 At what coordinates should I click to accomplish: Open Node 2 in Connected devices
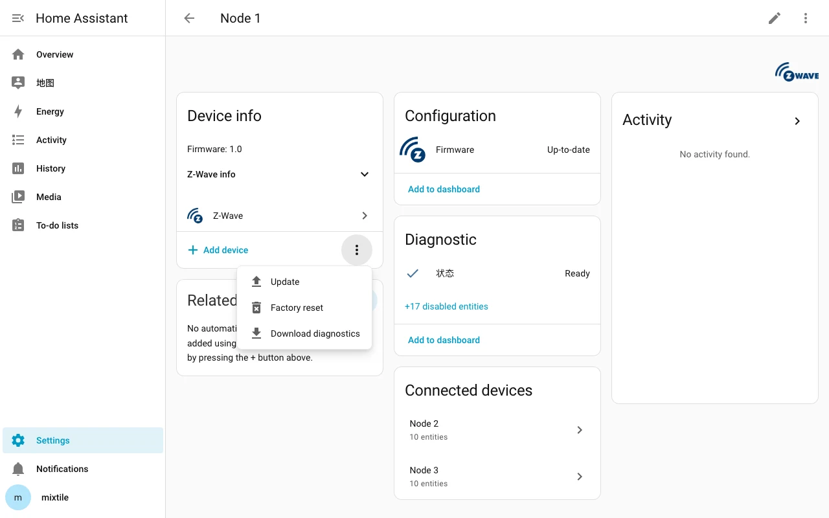point(497,430)
